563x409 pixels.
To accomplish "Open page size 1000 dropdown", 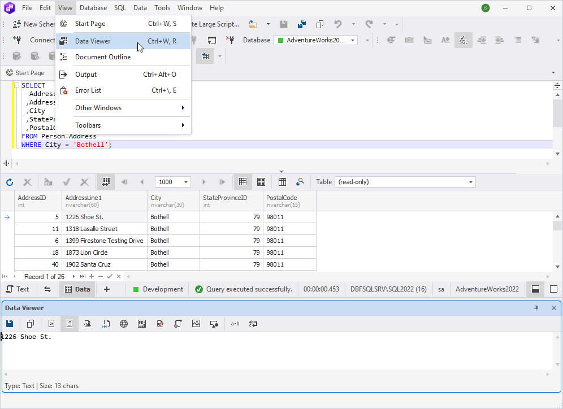I will pyautogui.click(x=186, y=182).
